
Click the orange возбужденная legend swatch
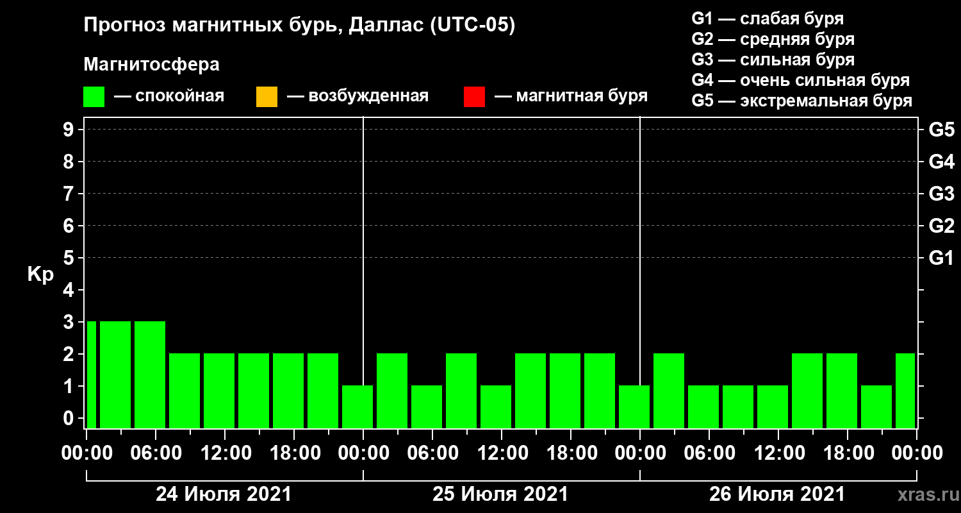coord(267,97)
